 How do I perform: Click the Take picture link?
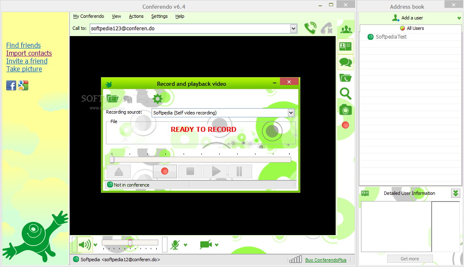click(x=24, y=69)
